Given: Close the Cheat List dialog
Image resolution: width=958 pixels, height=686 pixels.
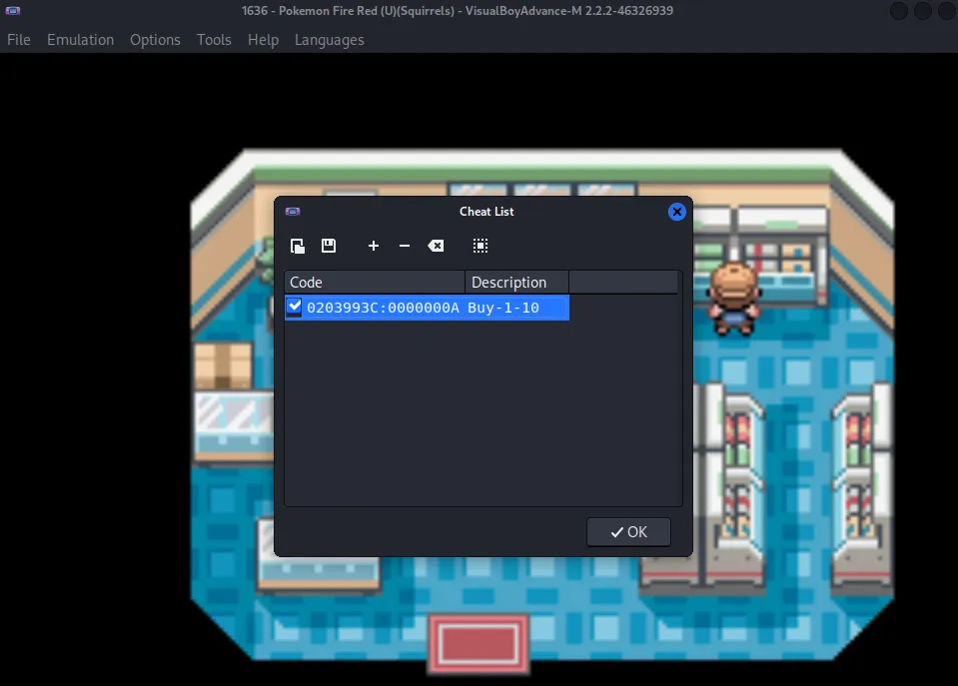Looking at the screenshot, I should [x=676, y=212].
